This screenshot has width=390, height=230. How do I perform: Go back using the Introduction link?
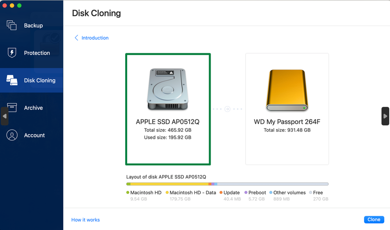tap(95, 38)
